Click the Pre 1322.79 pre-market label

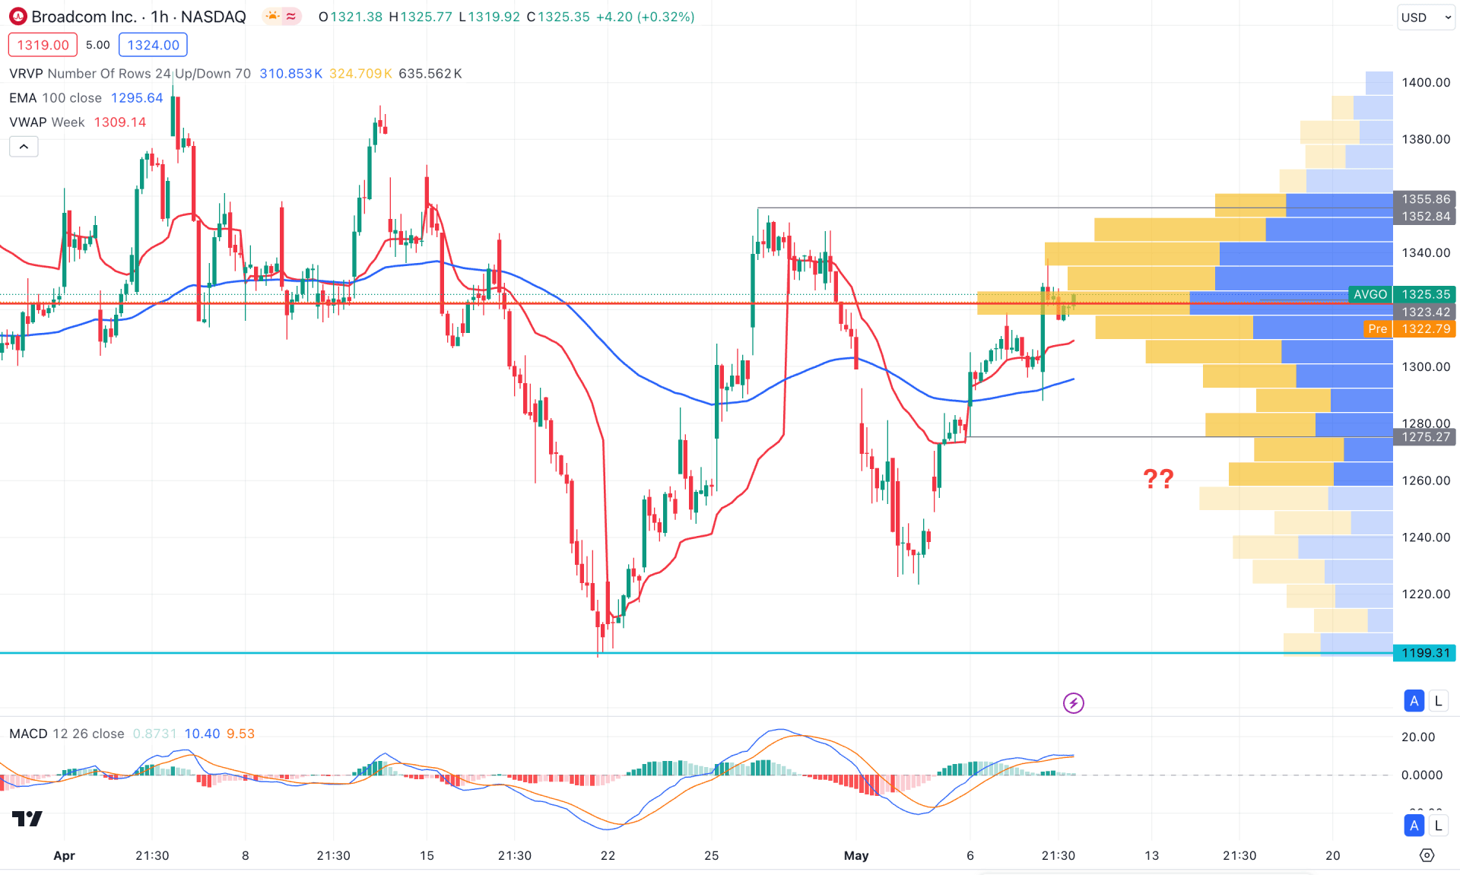click(1408, 328)
